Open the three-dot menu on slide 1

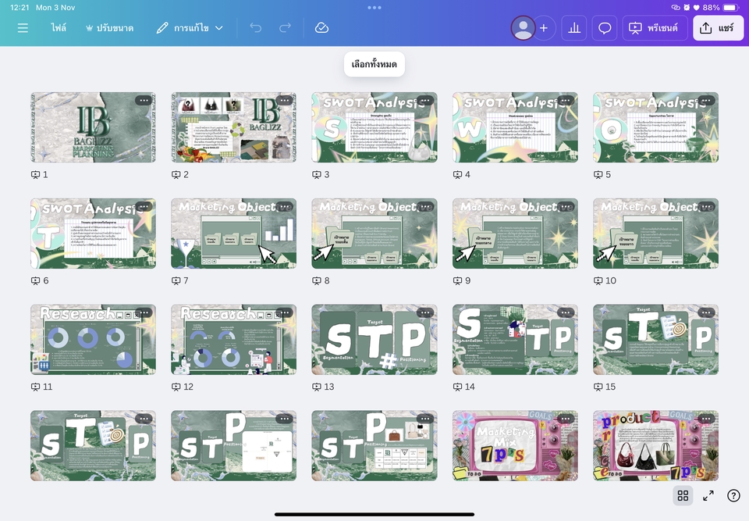point(143,101)
